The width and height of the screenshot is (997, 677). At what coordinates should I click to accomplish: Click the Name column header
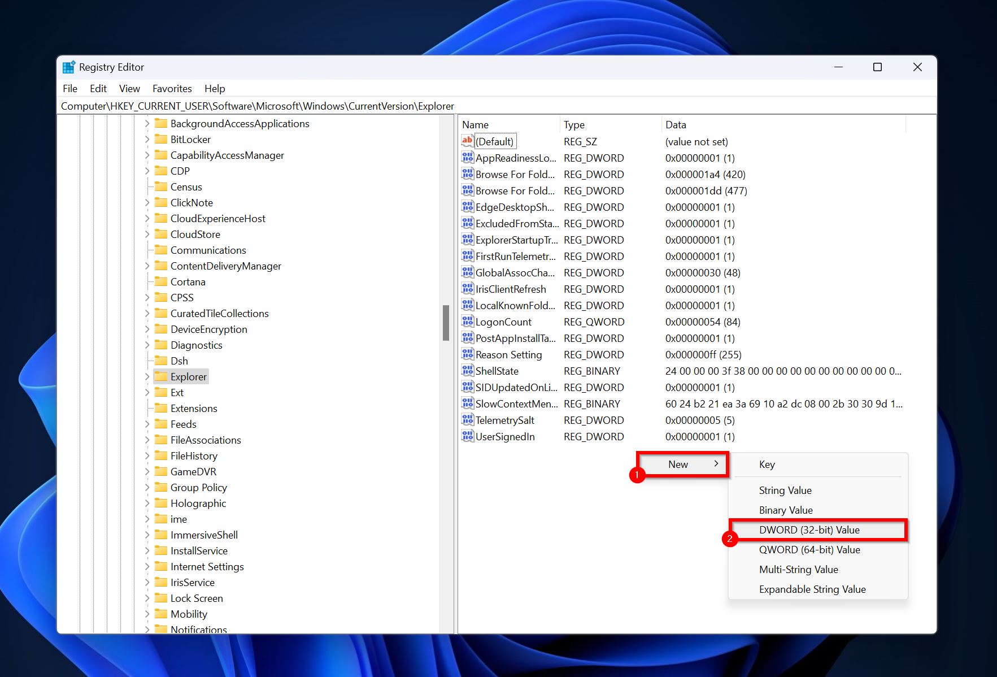point(509,125)
